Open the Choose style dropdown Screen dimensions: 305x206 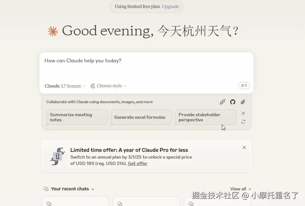(108, 86)
